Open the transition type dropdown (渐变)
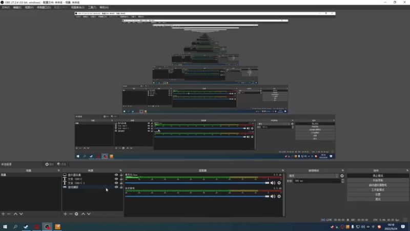The width and height of the screenshot is (410, 231). click(x=313, y=176)
